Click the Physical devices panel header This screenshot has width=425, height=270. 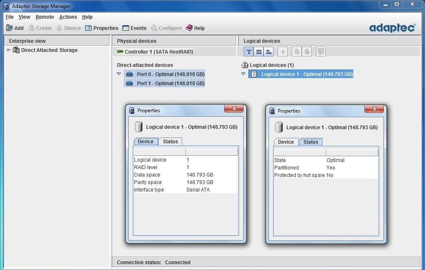click(x=174, y=41)
